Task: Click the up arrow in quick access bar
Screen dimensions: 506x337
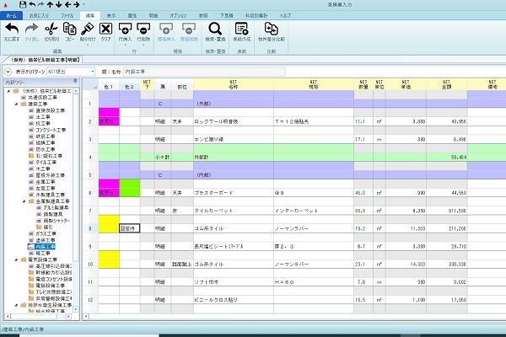Action: tap(50, 4)
